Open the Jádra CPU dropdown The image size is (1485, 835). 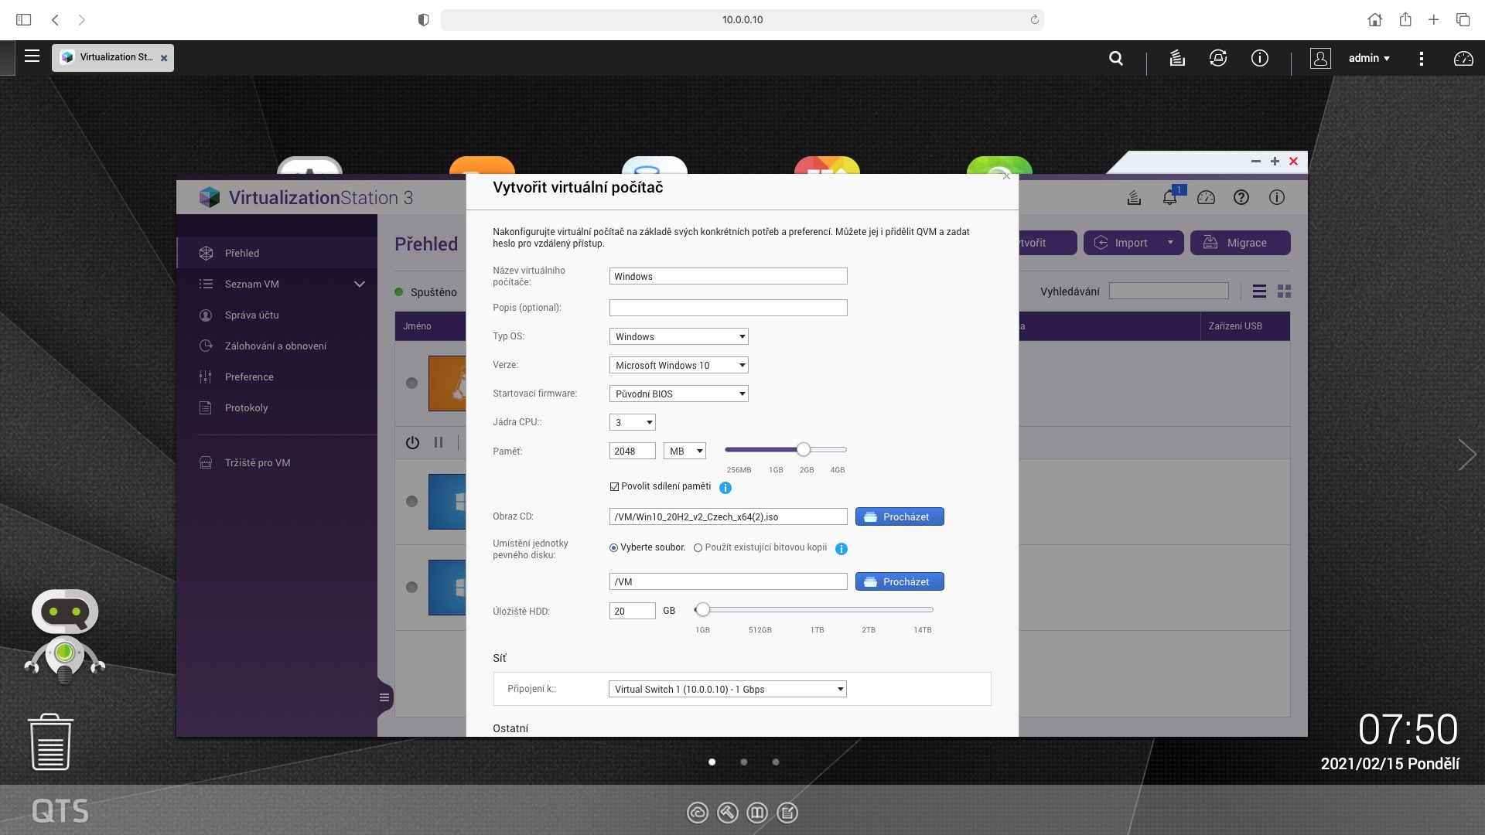(x=632, y=423)
